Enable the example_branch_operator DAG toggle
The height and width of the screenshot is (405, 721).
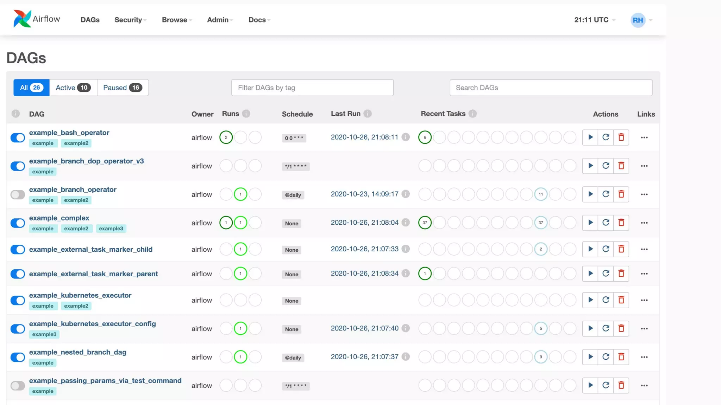[x=18, y=194]
